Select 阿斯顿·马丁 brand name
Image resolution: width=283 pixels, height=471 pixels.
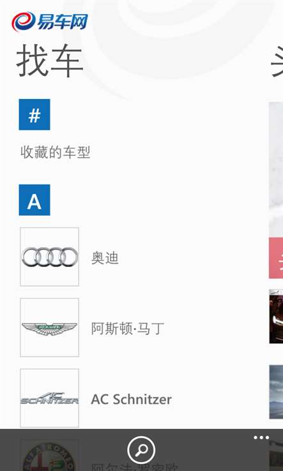point(128,329)
